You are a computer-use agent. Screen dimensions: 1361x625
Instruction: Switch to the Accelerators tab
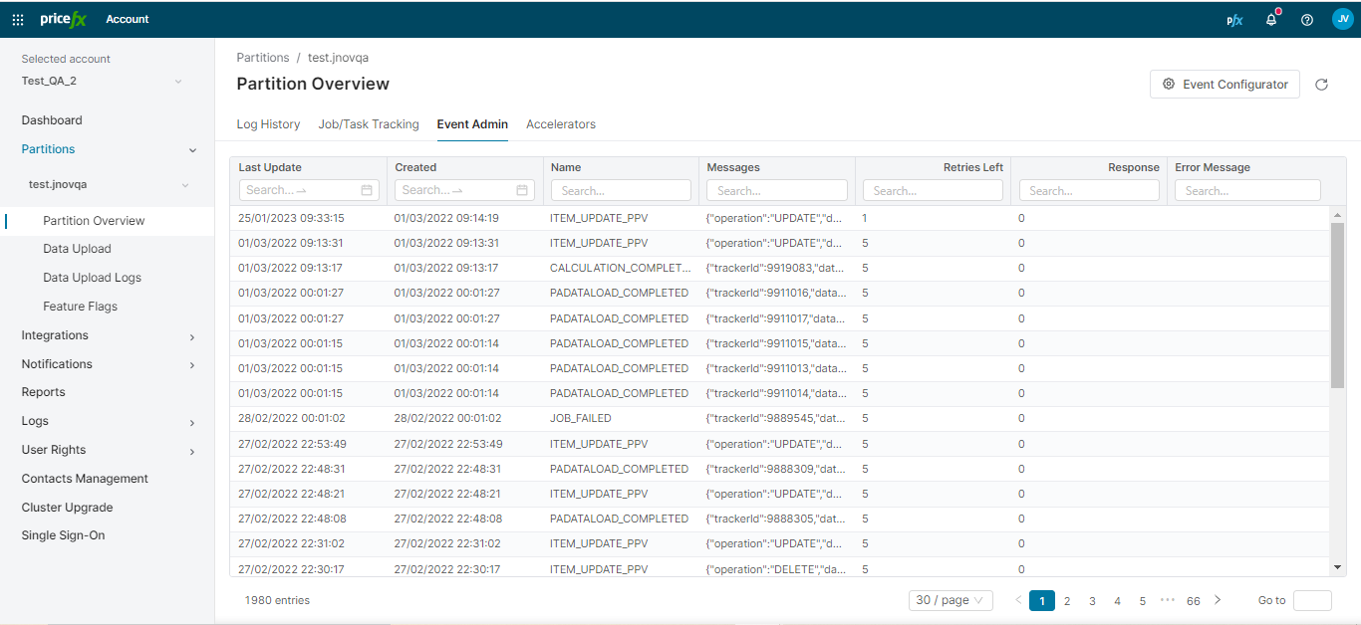(x=560, y=124)
